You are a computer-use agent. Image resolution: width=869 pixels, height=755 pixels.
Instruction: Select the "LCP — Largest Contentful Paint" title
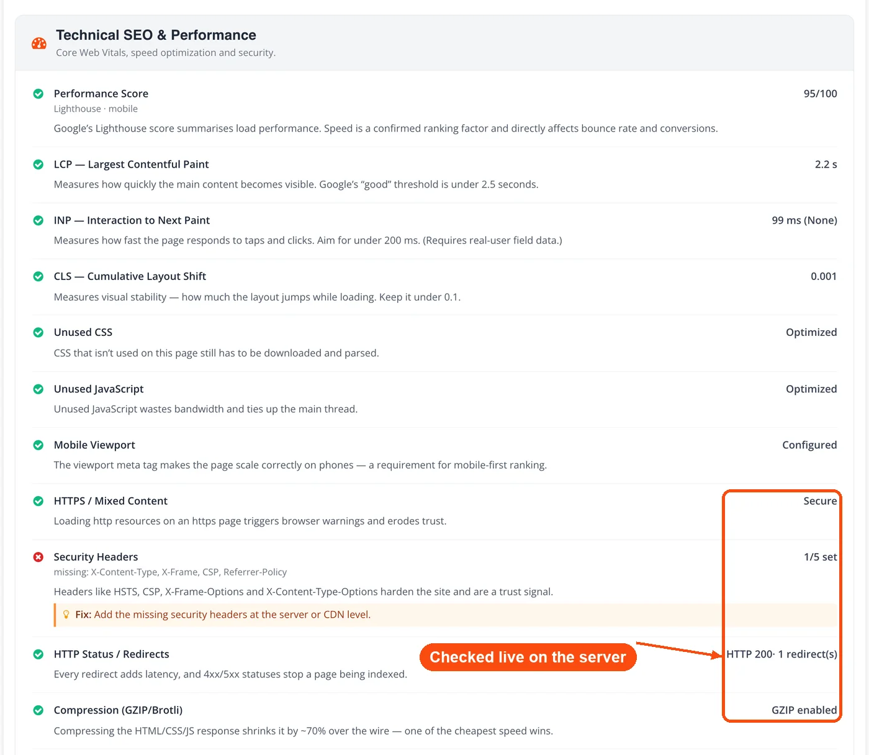131,165
